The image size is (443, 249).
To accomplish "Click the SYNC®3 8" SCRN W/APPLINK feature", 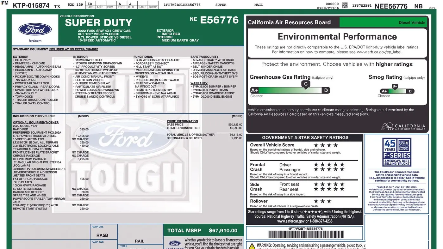I will (156, 96).
